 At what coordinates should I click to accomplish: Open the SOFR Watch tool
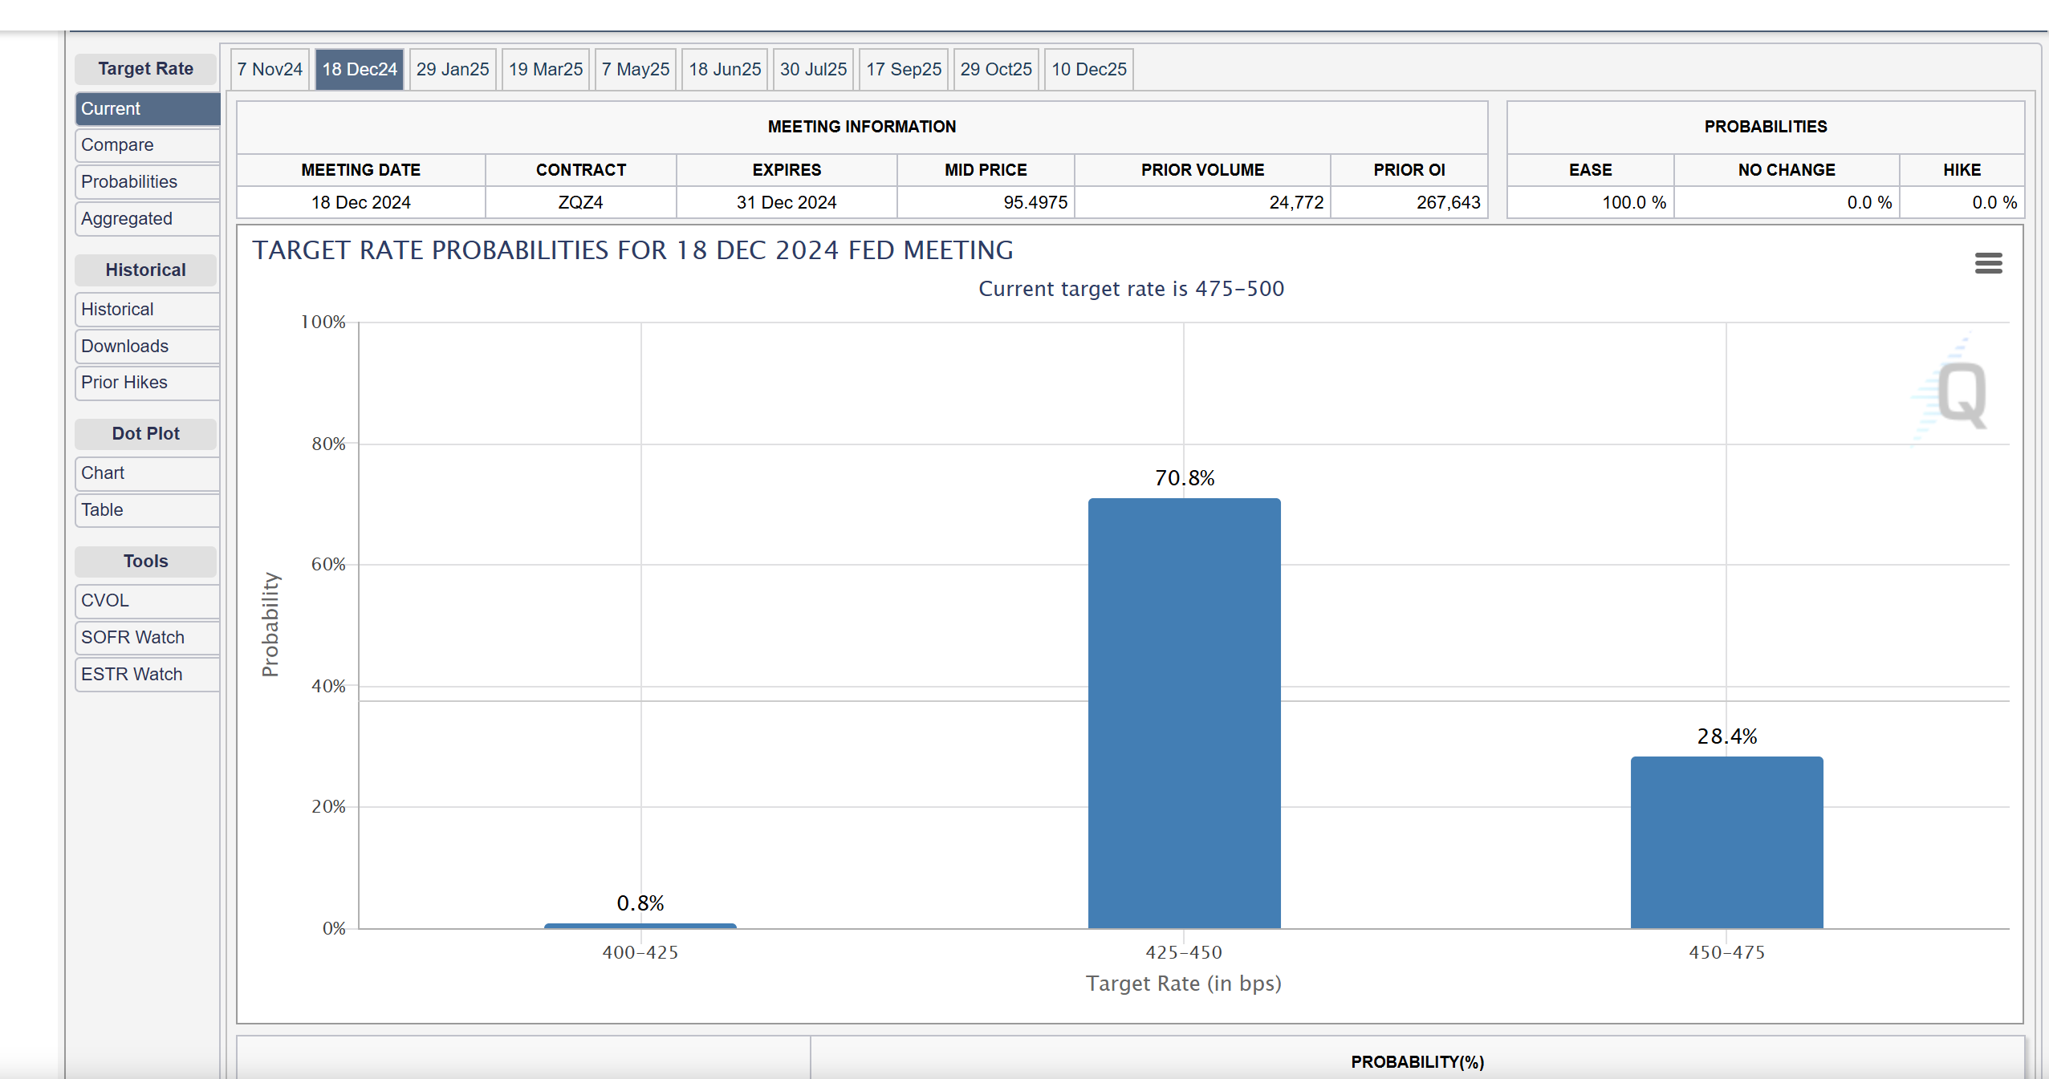coord(132,636)
